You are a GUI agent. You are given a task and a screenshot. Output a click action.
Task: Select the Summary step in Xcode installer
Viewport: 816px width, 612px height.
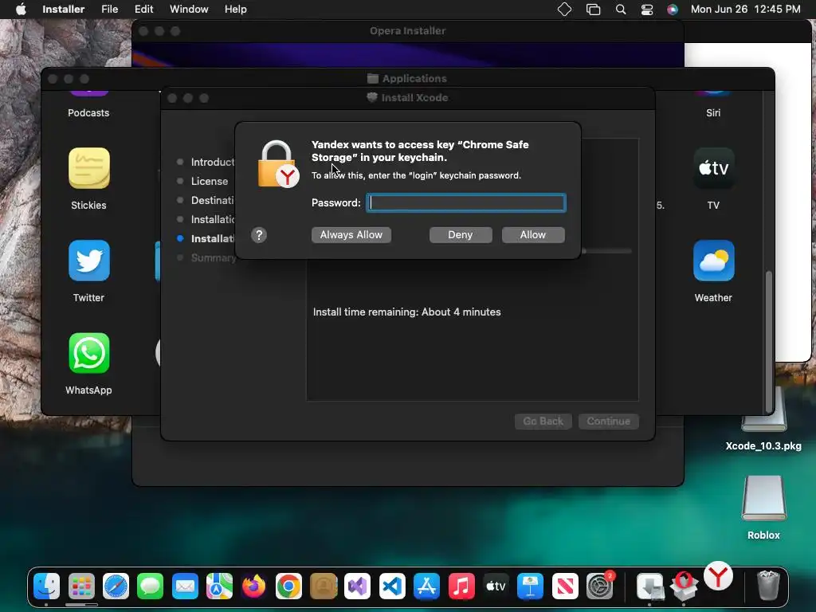tap(214, 257)
